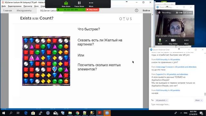The image size is (206, 116).
Task: Open the Редактирование menu
Action: point(14,6)
